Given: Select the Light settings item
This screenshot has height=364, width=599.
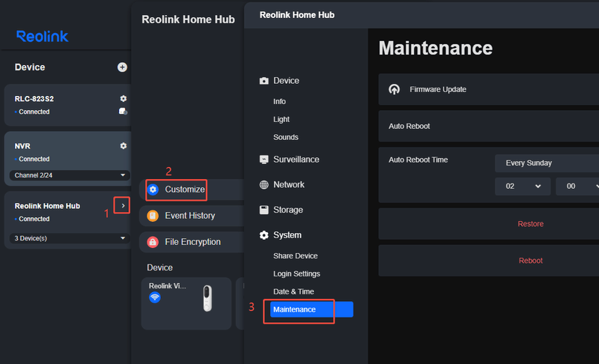Looking at the screenshot, I should coord(282,120).
